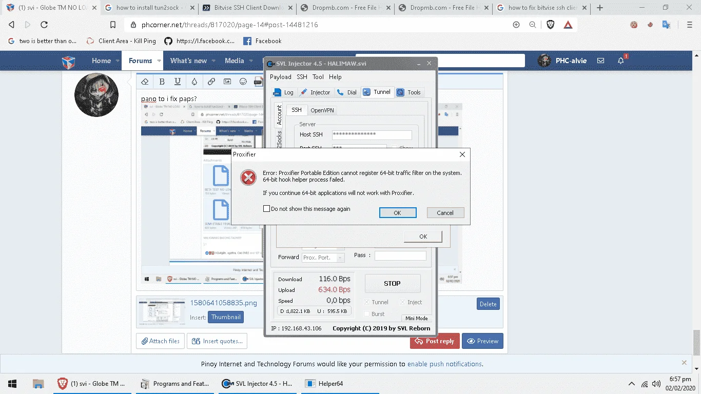Screen dimensions: 701x394
Task: Open the cookie extension icon
Action: [634, 25]
